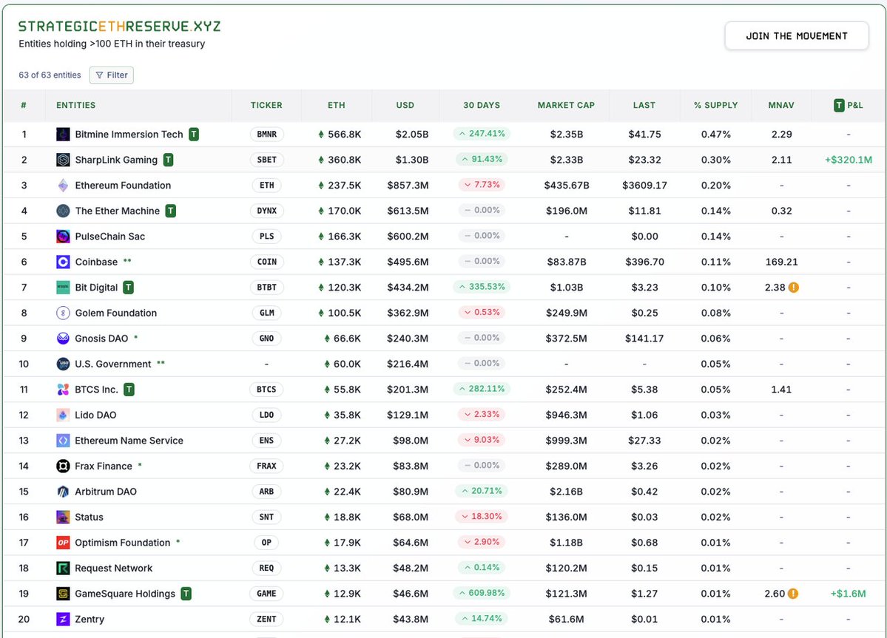Click the Arbitrum DAO logo icon
This screenshot has height=638, width=887.
[x=63, y=492]
